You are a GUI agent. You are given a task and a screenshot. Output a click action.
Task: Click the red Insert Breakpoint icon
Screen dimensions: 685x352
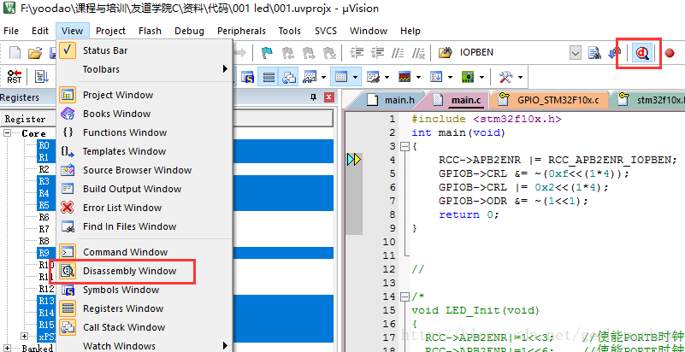(670, 53)
